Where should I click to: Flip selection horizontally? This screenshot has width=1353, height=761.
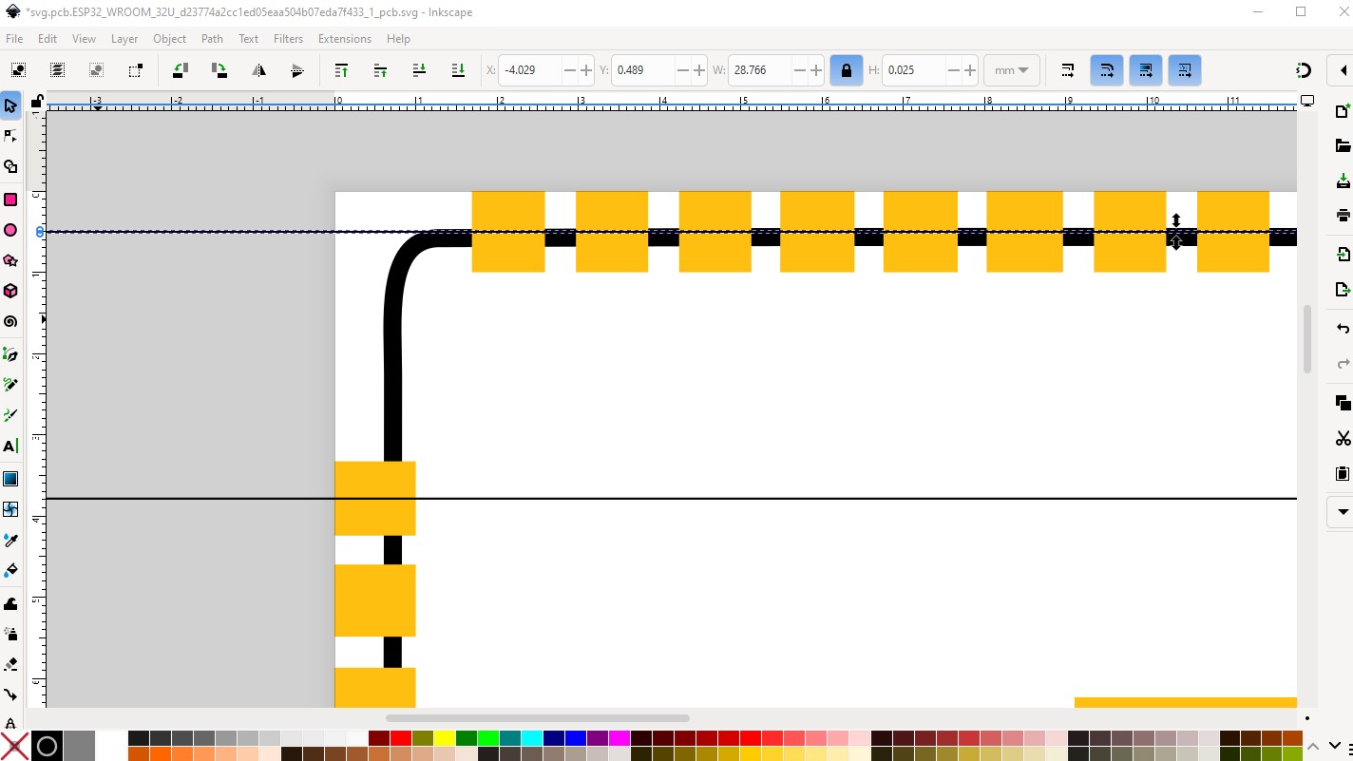click(x=258, y=70)
